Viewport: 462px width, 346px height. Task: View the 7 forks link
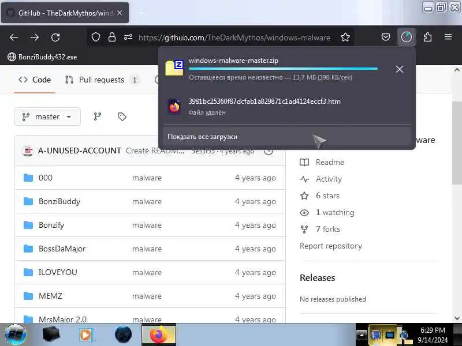click(x=320, y=229)
